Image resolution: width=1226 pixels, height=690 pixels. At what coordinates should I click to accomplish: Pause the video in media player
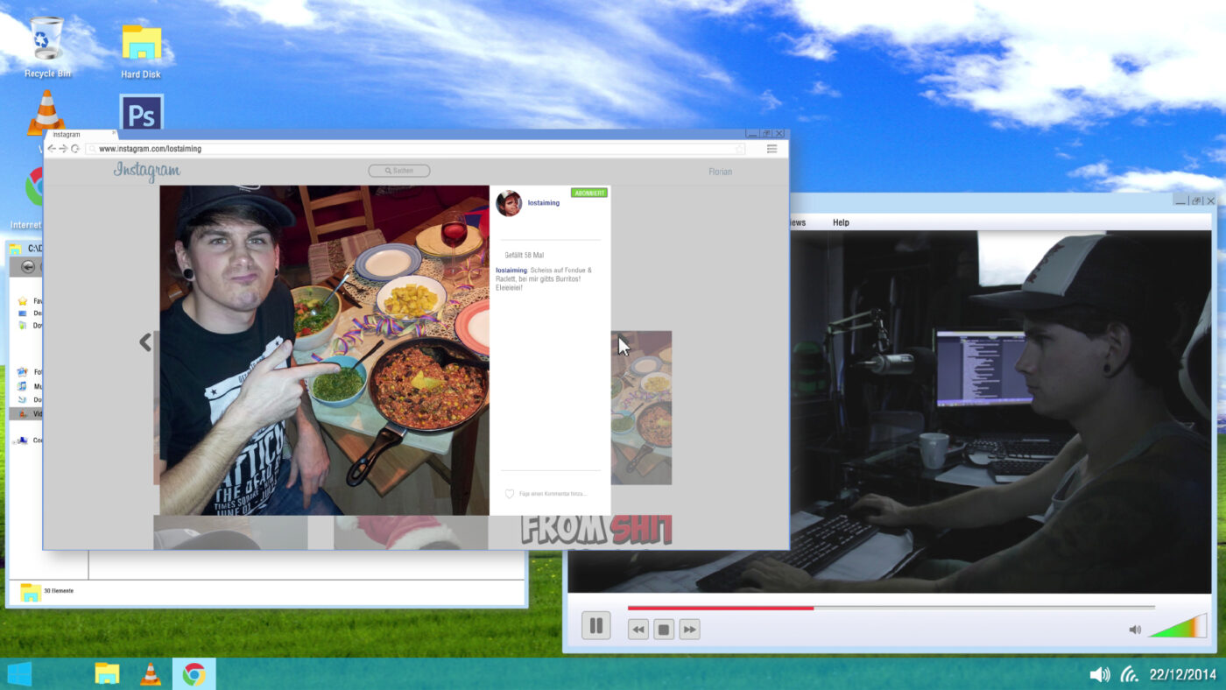595,626
